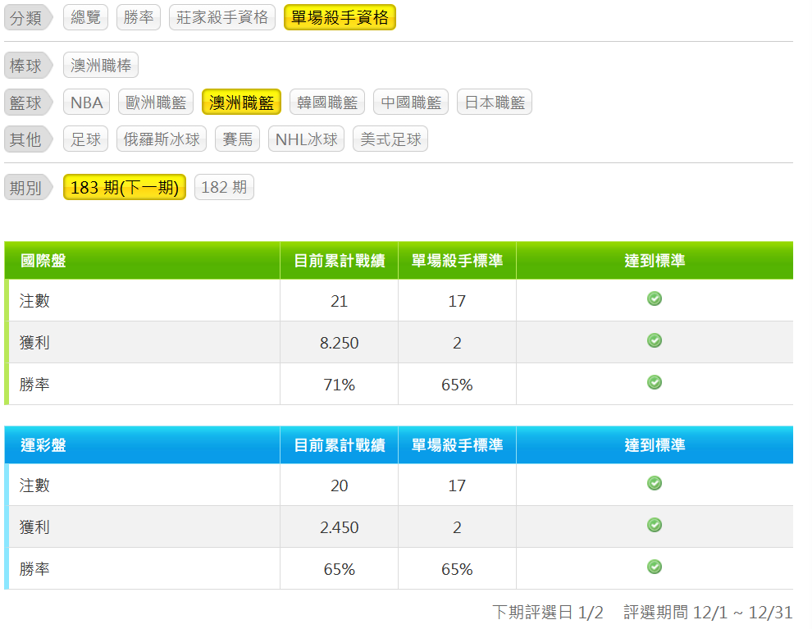Pick the 歐洲職籃 league filter
The width and height of the screenshot is (812, 629).
click(156, 103)
